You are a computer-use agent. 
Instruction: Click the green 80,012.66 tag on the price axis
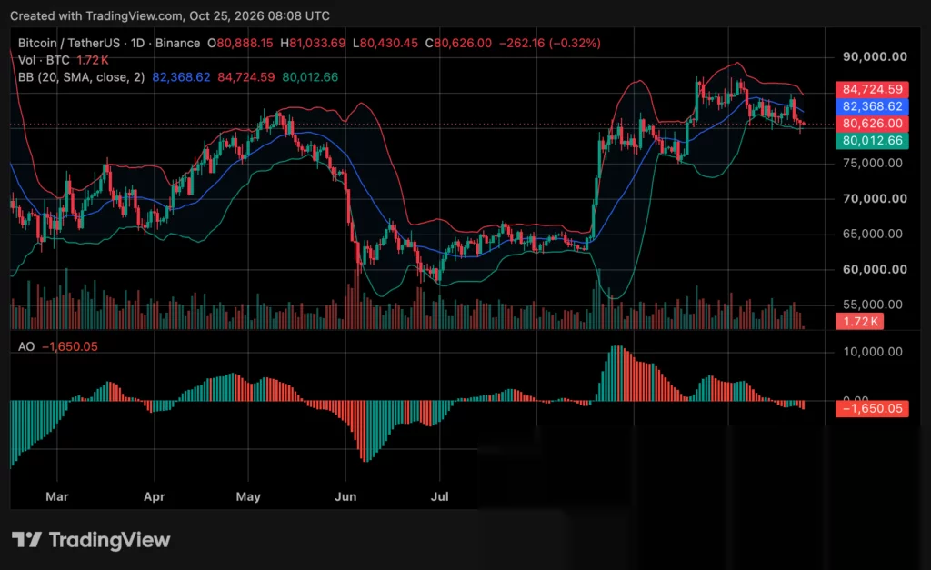872,141
